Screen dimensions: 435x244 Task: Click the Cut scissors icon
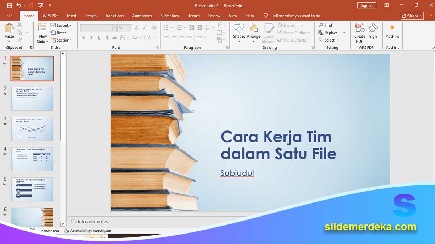point(20,25)
